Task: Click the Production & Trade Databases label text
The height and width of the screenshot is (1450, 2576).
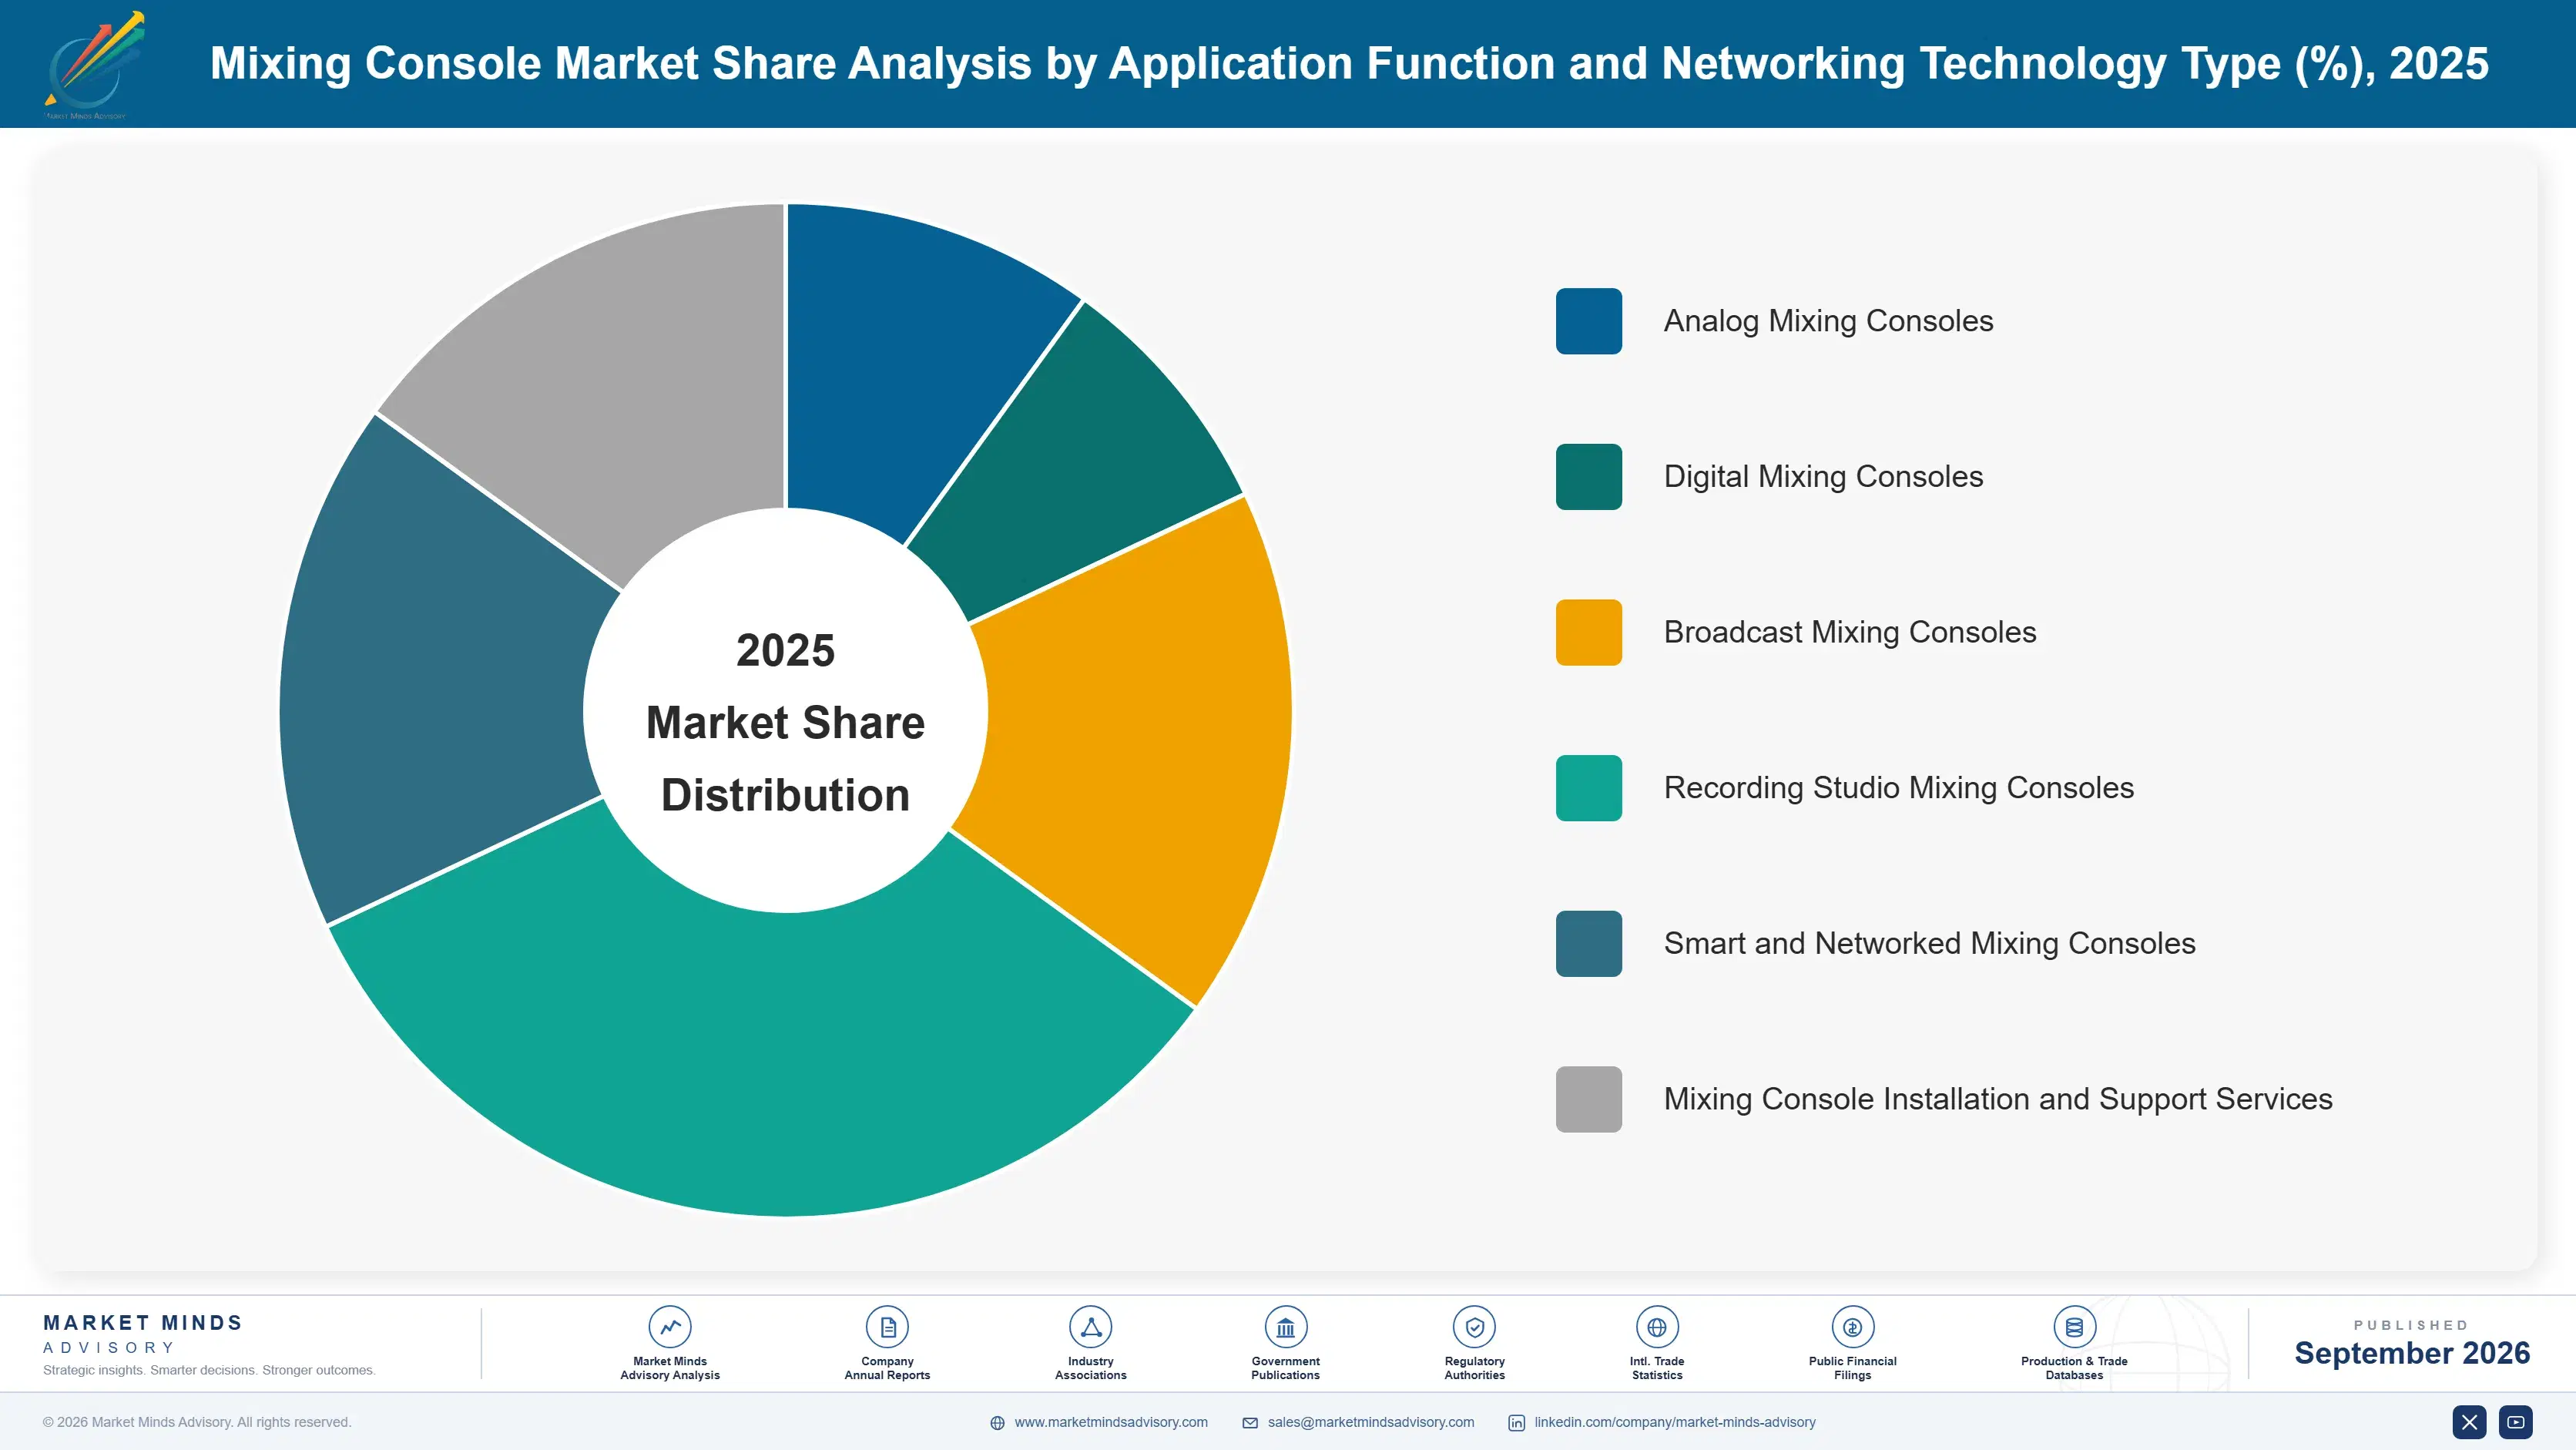Action: click(2074, 1368)
